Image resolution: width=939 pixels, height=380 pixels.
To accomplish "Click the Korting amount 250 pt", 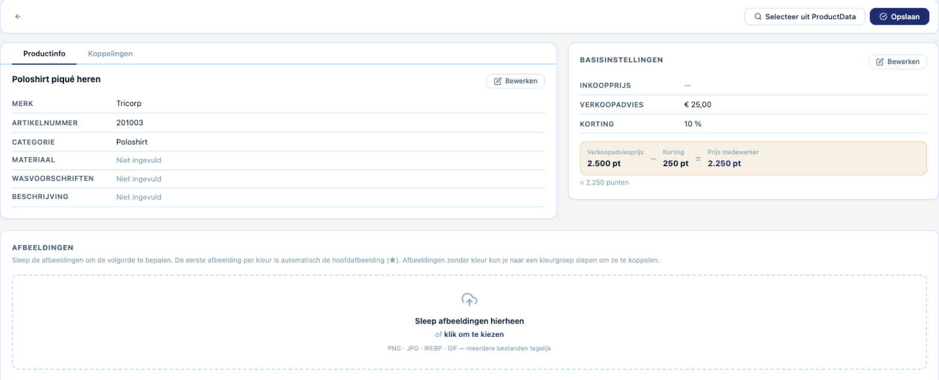I will [x=676, y=163].
